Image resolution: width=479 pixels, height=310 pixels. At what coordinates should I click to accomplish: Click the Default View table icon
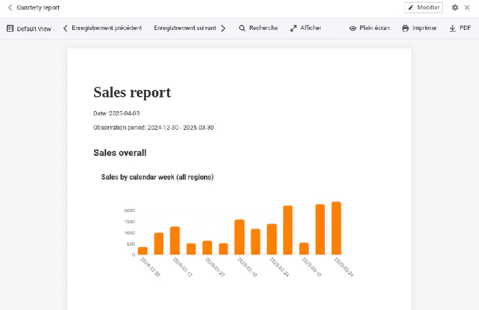click(x=10, y=29)
